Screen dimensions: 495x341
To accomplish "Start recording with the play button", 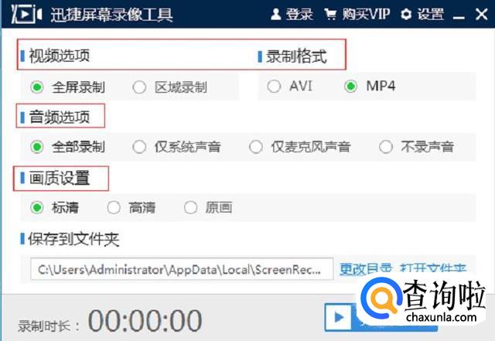I will point(339,317).
